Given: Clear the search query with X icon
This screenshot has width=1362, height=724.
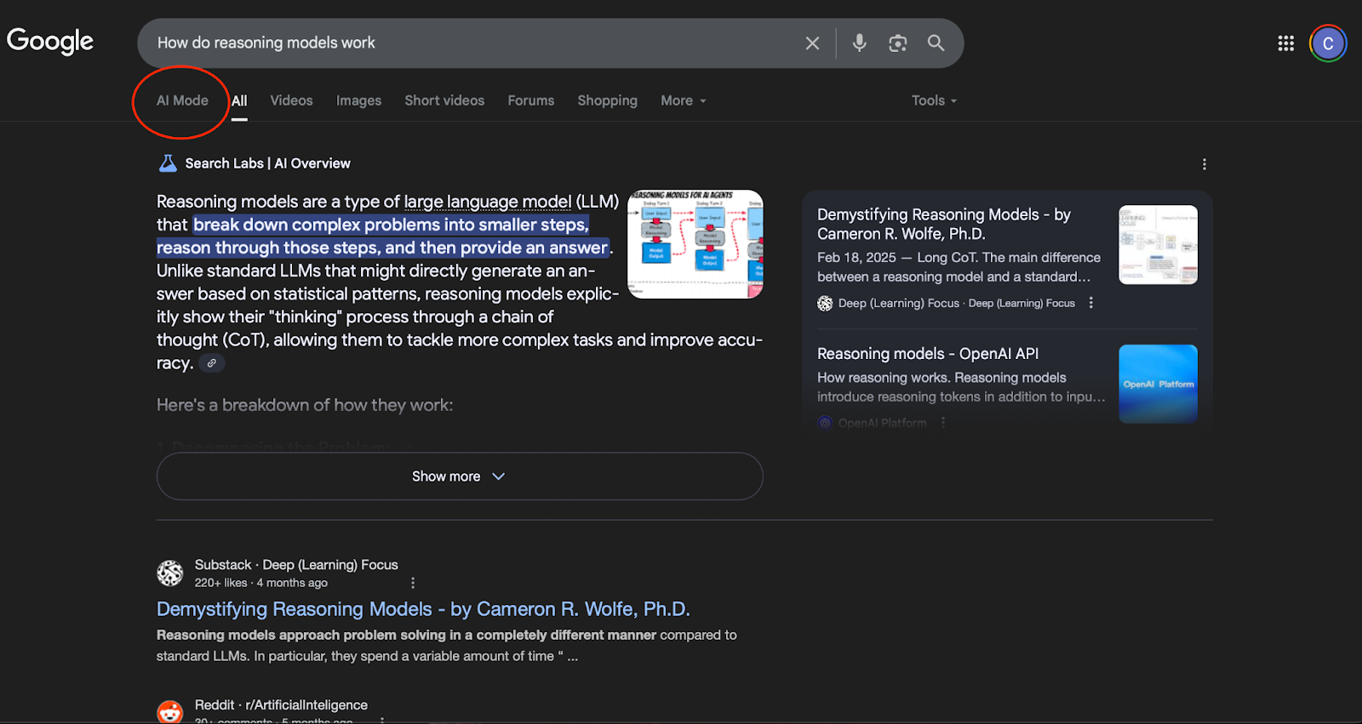Looking at the screenshot, I should point(812,43).
